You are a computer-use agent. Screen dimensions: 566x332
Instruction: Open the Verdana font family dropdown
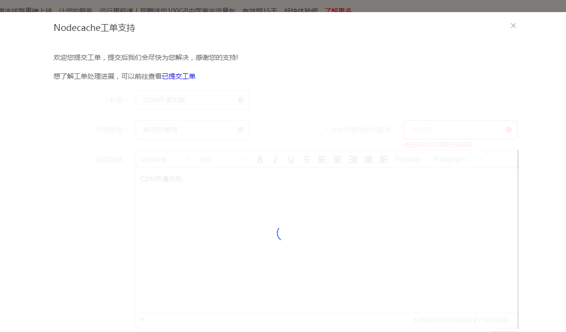coord(165,160)
